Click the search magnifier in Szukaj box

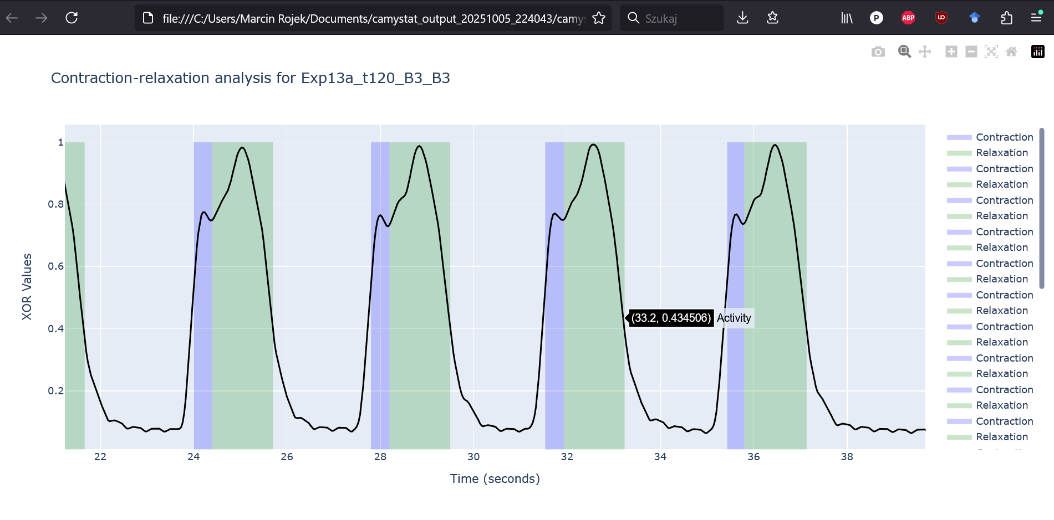[633, 18]
